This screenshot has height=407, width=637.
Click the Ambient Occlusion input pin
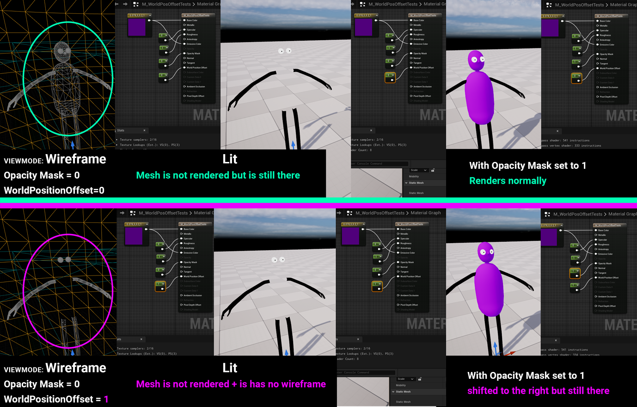click(184, 86)
